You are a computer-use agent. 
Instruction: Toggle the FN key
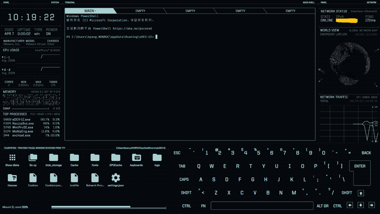click(x=203, y=206)
